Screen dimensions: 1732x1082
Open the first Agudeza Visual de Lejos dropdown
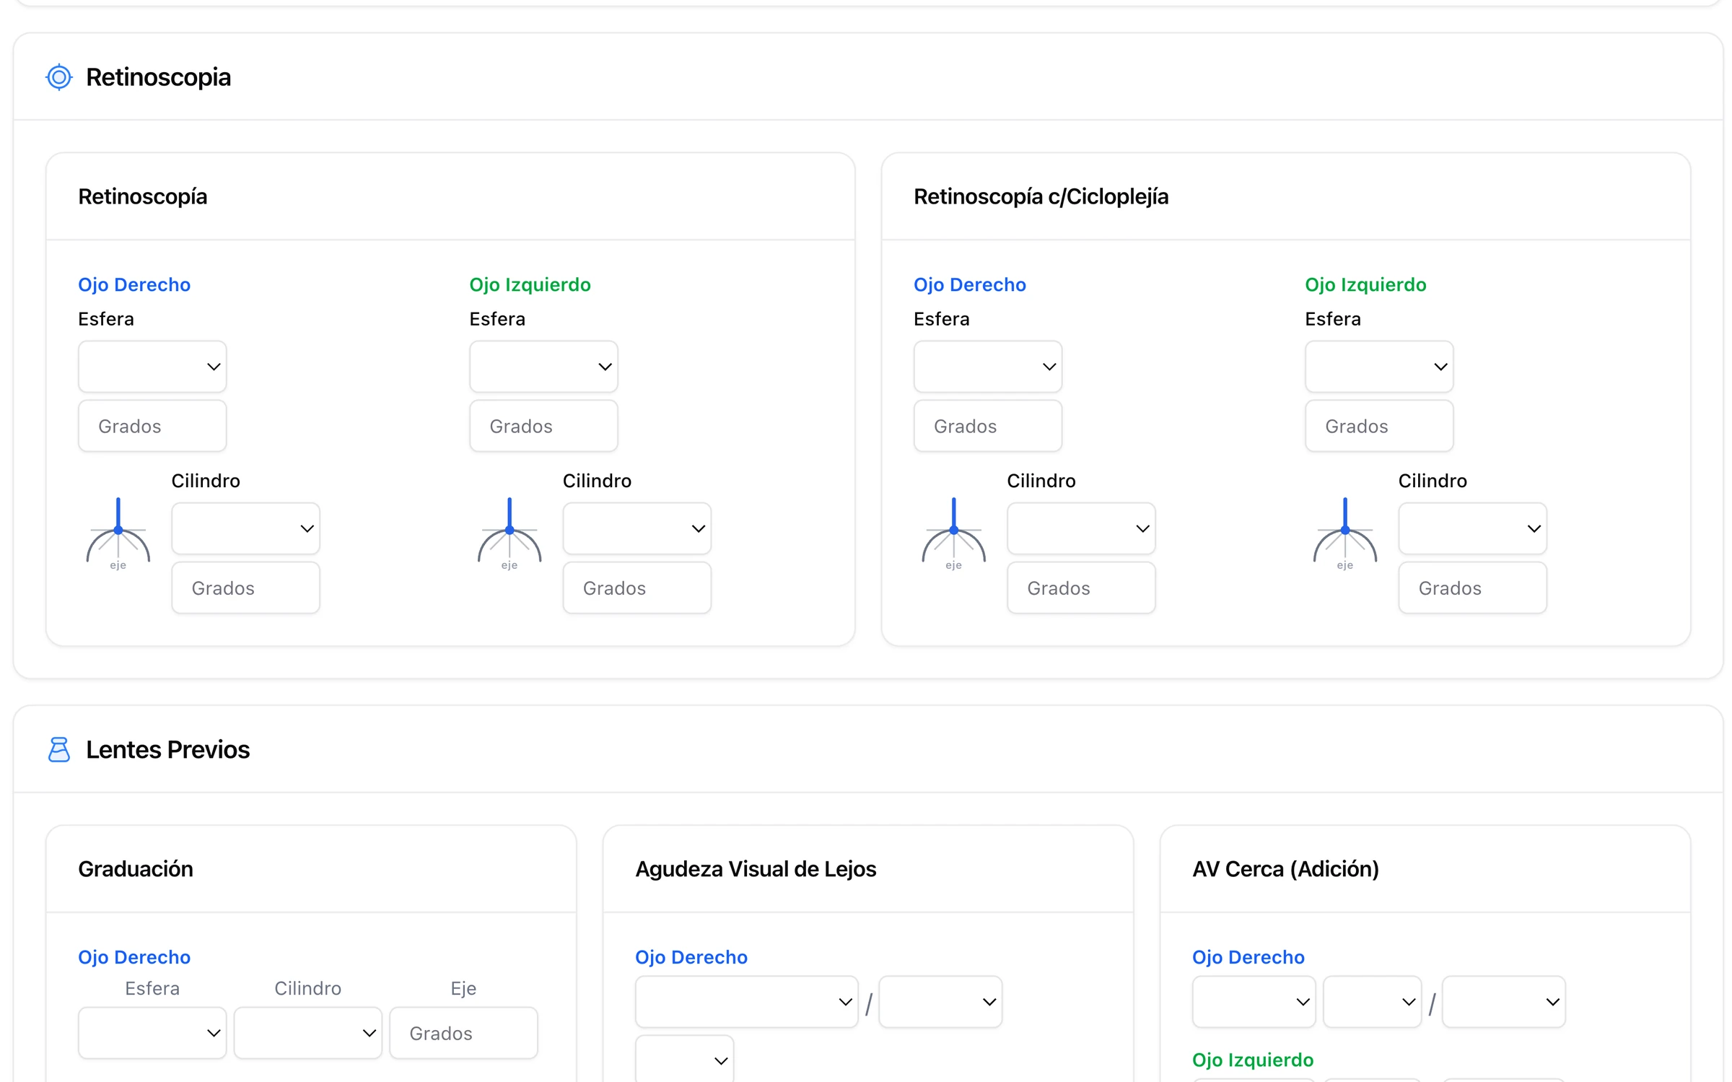(746, 1002)
